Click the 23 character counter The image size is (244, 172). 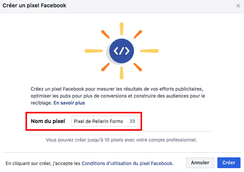132,121
